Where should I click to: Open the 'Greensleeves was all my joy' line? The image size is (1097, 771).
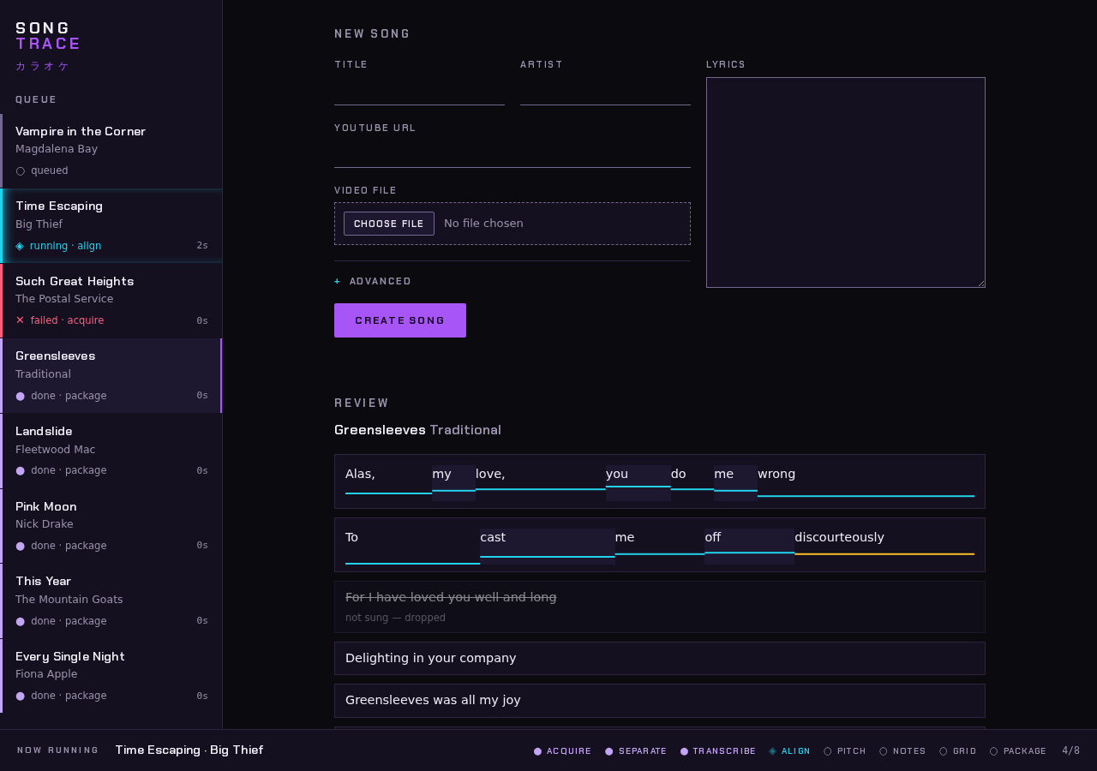tap(660, 701)
